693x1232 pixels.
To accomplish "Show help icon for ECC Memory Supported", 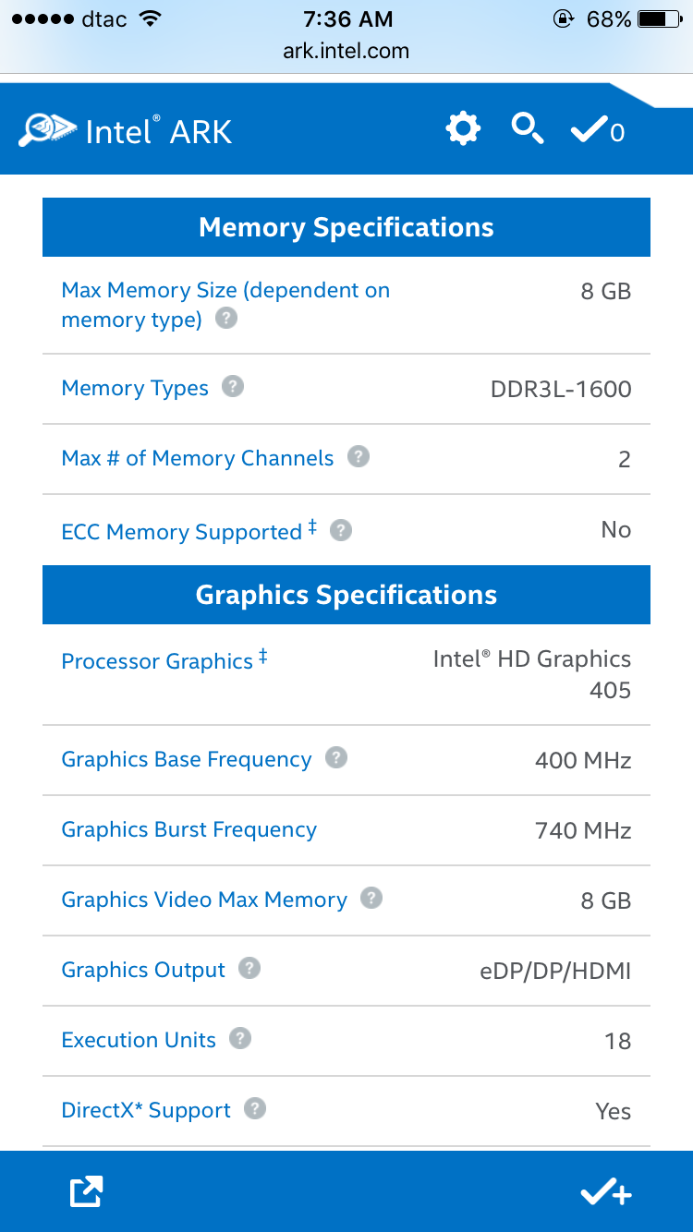I will pos(341,530).
